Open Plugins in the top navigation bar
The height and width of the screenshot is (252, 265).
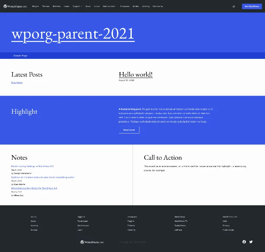[x=35, y=6]
